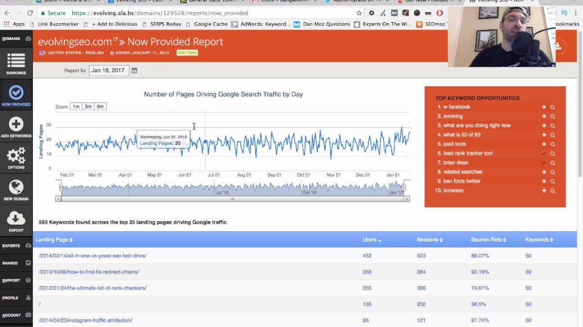Open the calendar picker beside report date

[x=134, y=70]
